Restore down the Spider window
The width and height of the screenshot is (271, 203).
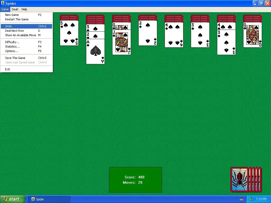[x=261, y=3]
